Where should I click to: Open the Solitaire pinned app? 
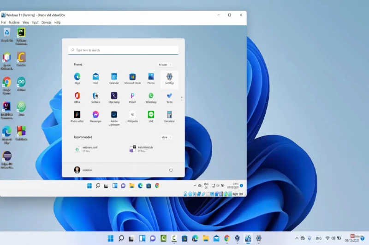[x=95, y=97]
